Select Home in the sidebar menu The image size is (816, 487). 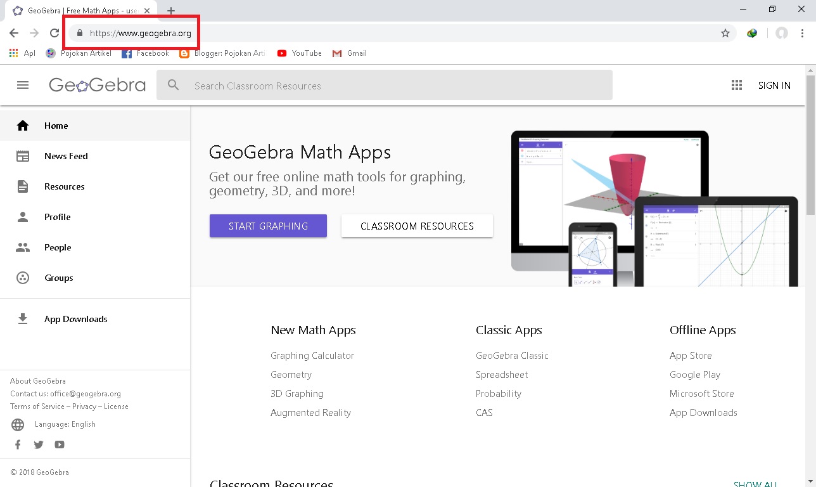tap(95, 126)
